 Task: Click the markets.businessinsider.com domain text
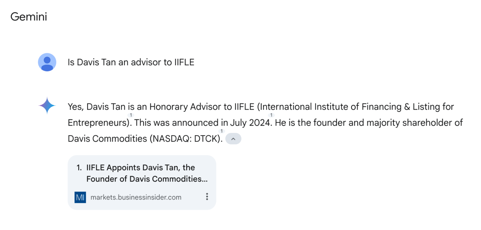pyautogui.click(x=136, y=197)
